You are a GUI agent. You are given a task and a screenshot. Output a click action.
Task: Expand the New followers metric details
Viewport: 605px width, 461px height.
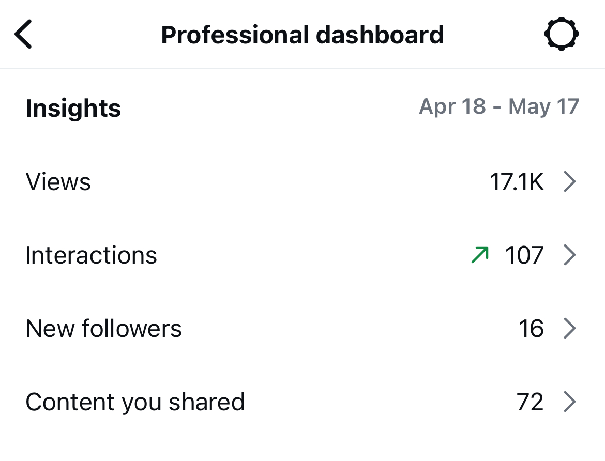pos(570,328)
